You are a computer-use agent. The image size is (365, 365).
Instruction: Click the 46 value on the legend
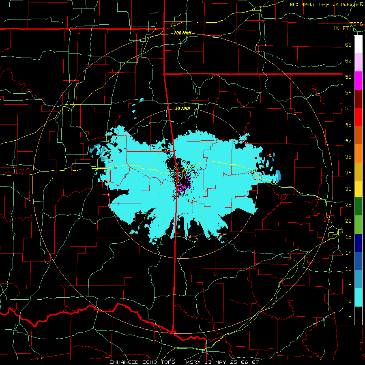[348, 125]
